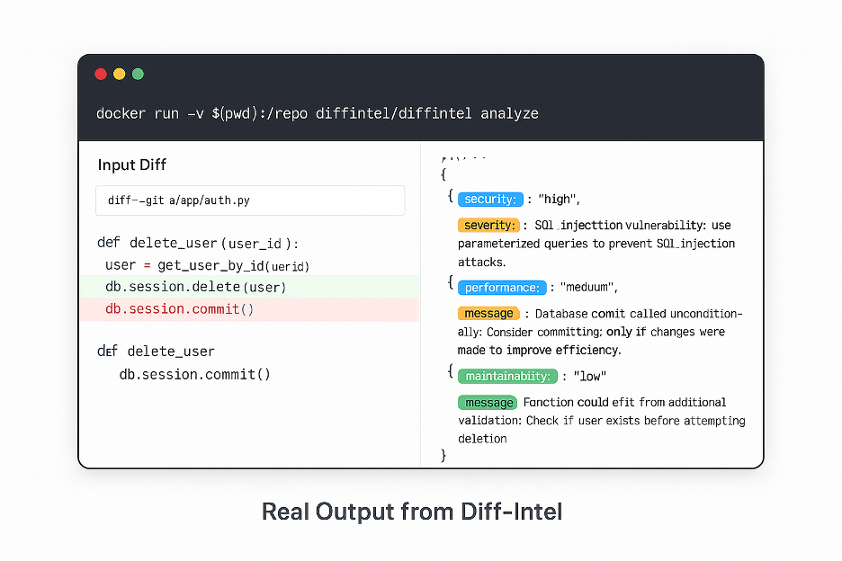Click the diff --git a/app/auth.py field
842x561 pixels.
pos(250,200)
